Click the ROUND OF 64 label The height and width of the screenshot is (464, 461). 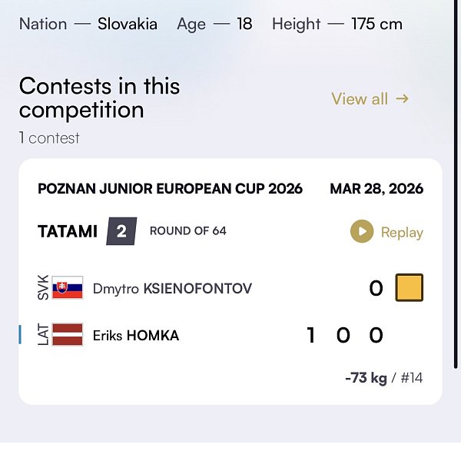[188, 231]
